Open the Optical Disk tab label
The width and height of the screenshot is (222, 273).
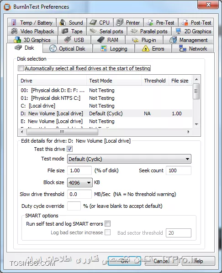72,49
